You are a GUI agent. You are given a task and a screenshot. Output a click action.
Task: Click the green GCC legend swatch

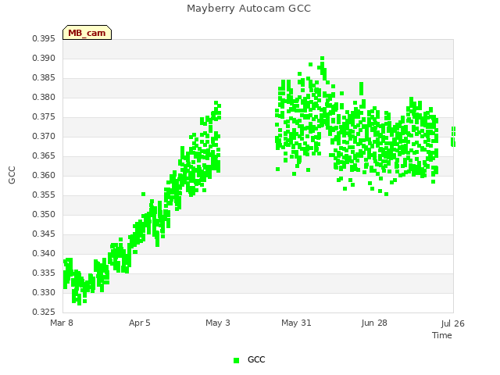pyautogui.click(x=236, y=360)
